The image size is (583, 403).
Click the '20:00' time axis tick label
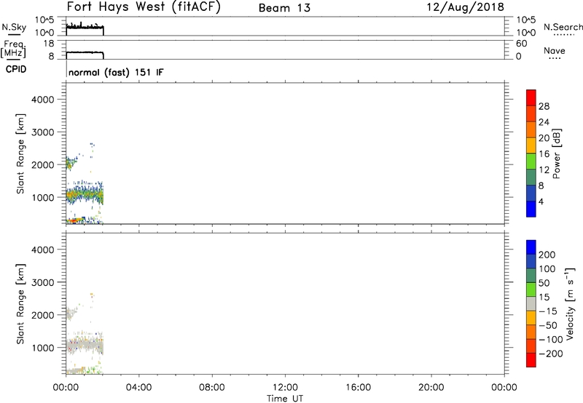click(431, 388)
